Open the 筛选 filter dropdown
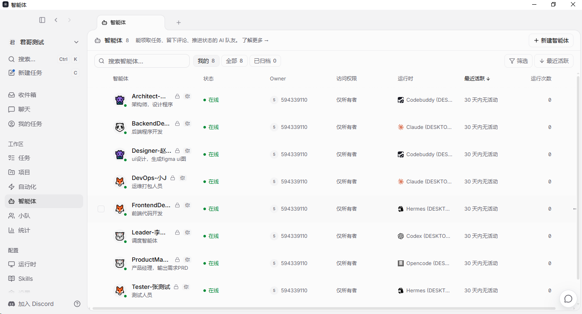The image size is (582, 314). [x=518, y=61]
